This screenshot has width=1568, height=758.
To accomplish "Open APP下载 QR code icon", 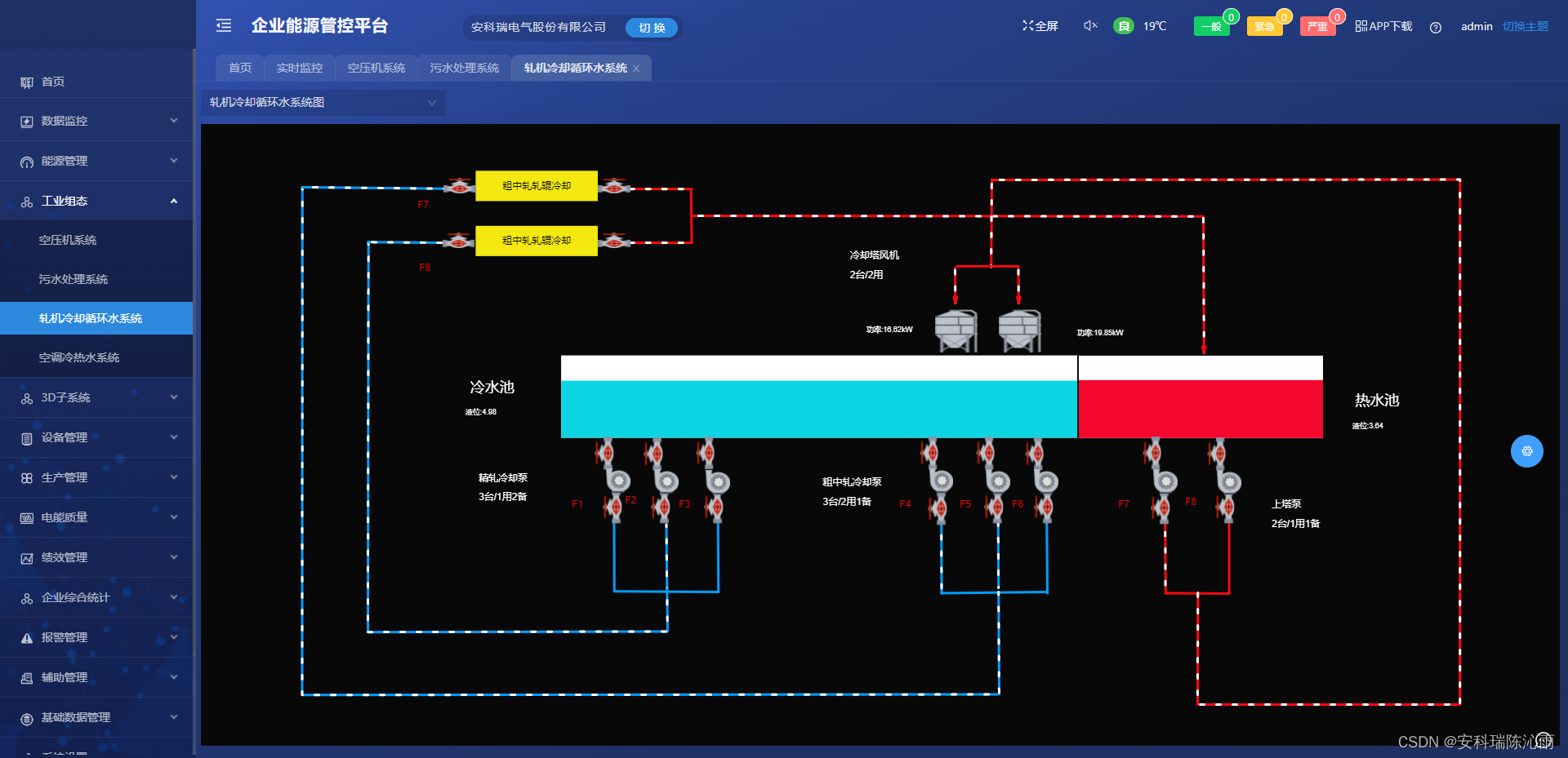I will 1361,26.
